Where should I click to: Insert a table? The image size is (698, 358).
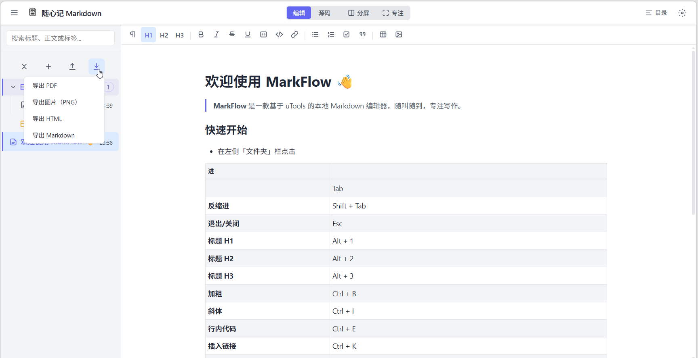coord(383,35)
